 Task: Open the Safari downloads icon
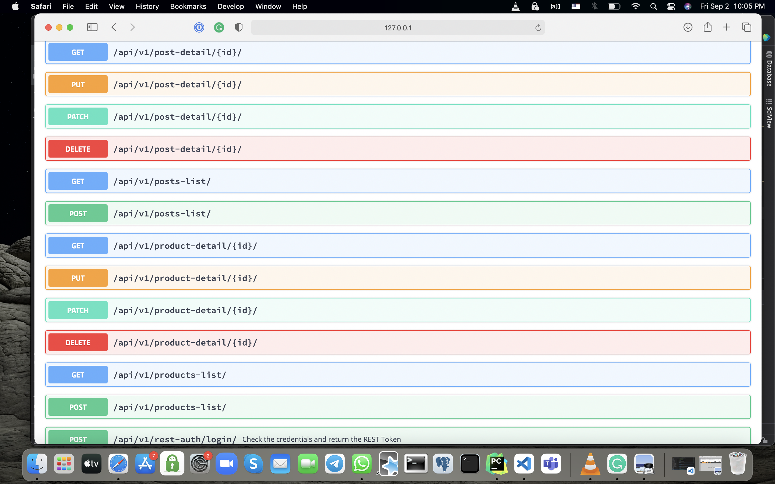(688, 27)
